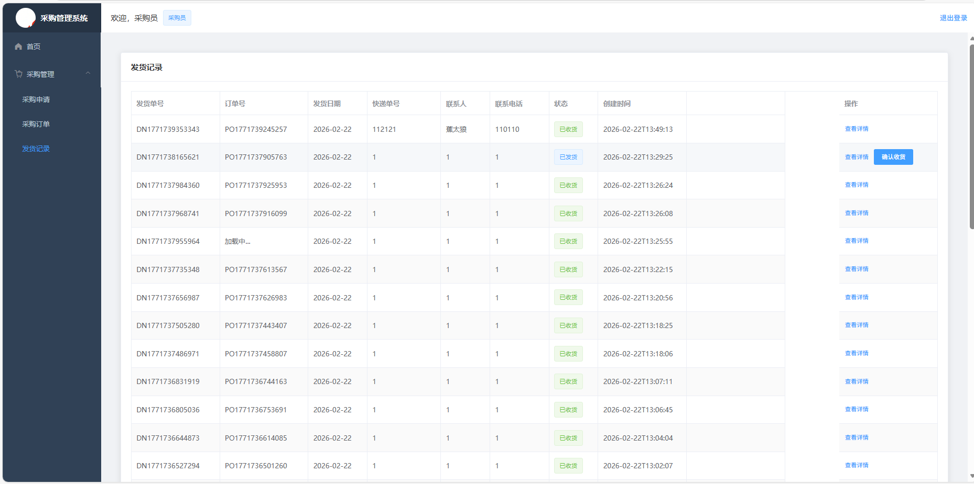The height and width of the screenshot is (484, 974).
Task: Click contact name 蕉太狼
Action: pos(456,129)
